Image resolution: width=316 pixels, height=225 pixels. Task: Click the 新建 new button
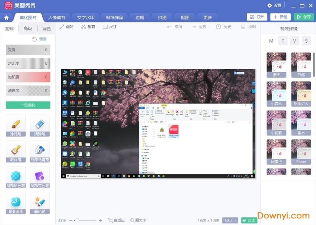point(280,17)
